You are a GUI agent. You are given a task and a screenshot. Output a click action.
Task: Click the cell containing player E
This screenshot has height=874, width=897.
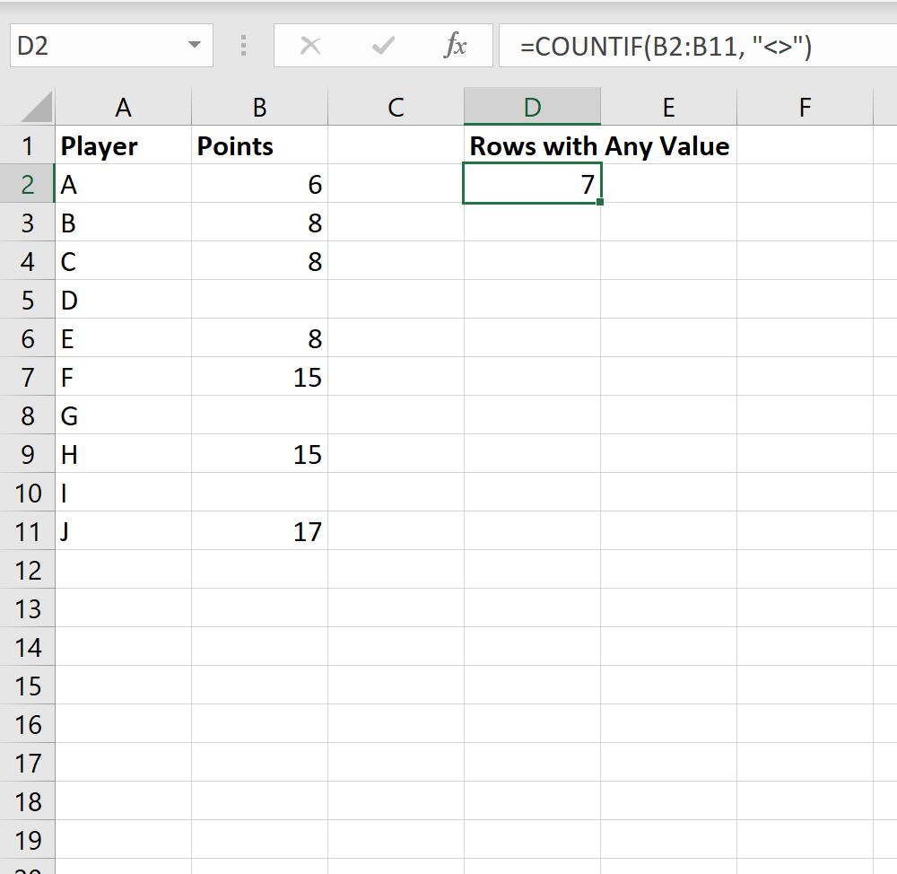[123, 338]
